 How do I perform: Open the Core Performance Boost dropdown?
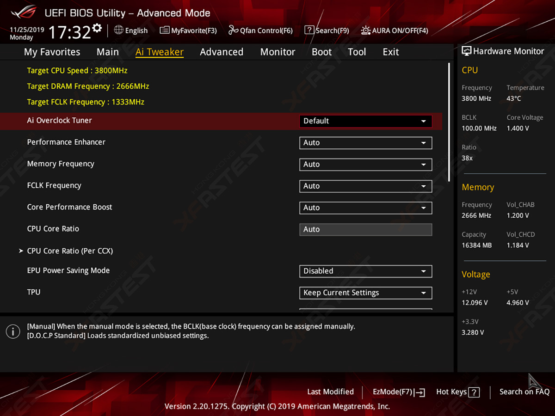[366, 208]
